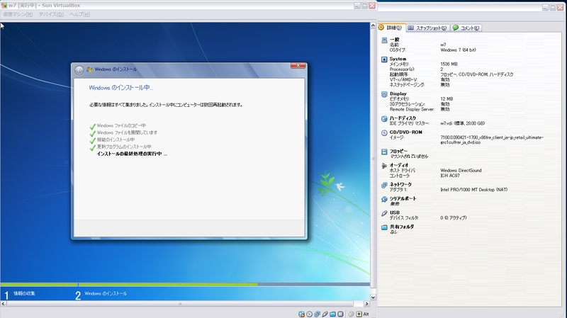Open the デバイス(D) menu

click(x=51, y=14)
